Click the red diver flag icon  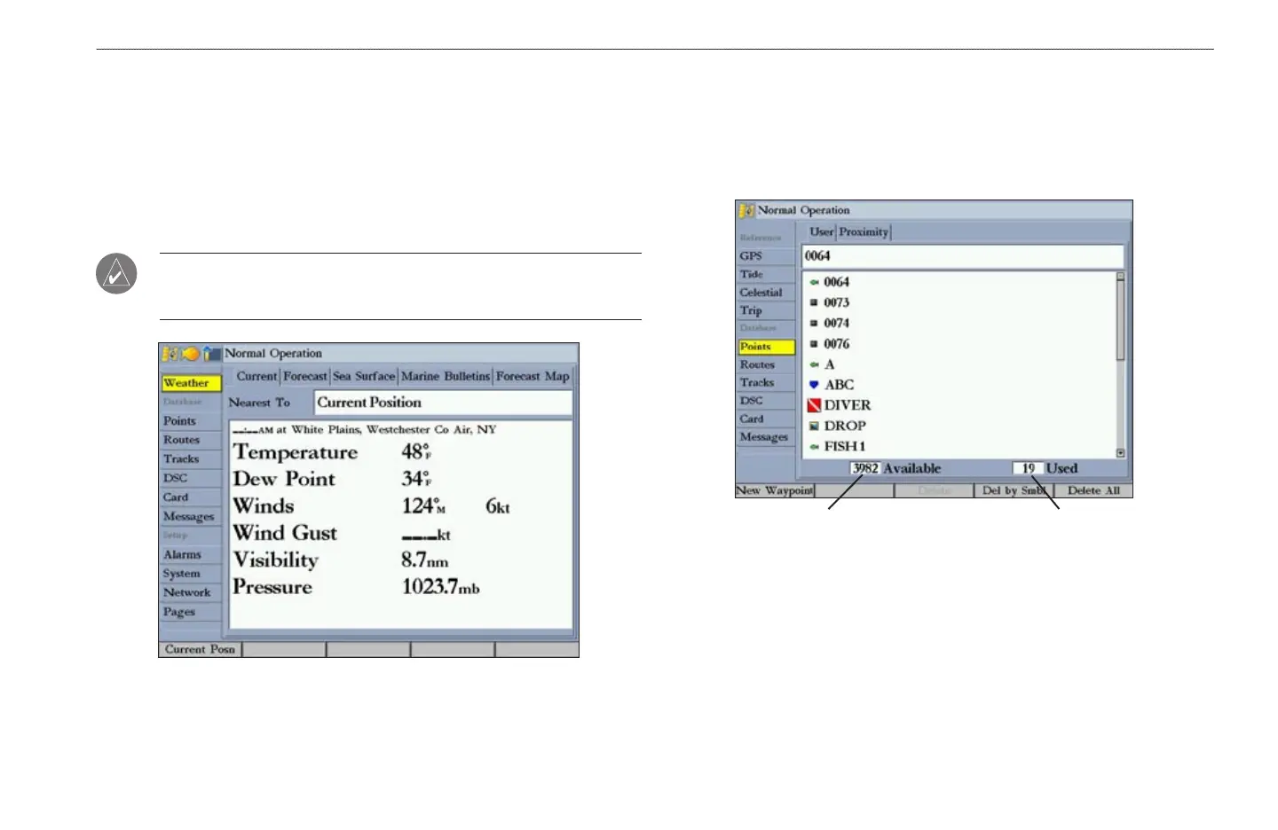point(814,405)
